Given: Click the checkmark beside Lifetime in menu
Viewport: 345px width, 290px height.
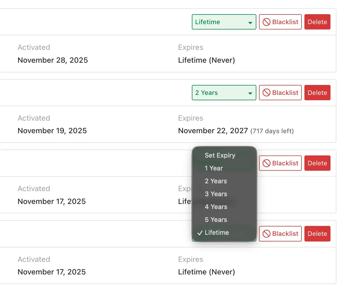Looking at the screenshot, I should tap(199, 233).
